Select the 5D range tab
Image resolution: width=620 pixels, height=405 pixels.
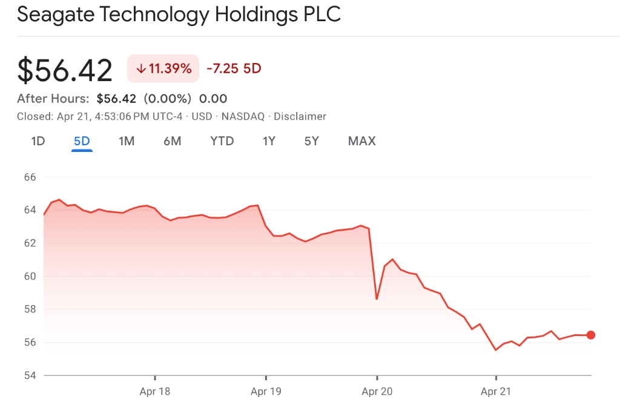pos(82,141)
